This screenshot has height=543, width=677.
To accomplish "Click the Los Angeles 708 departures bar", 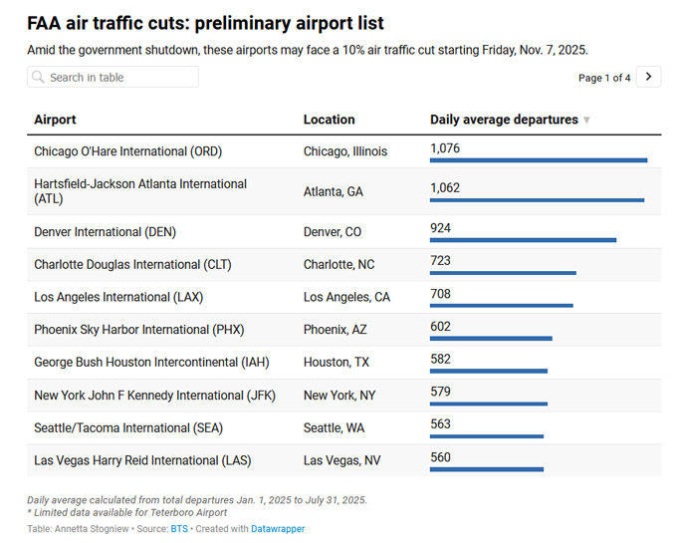I will (501, 305).
